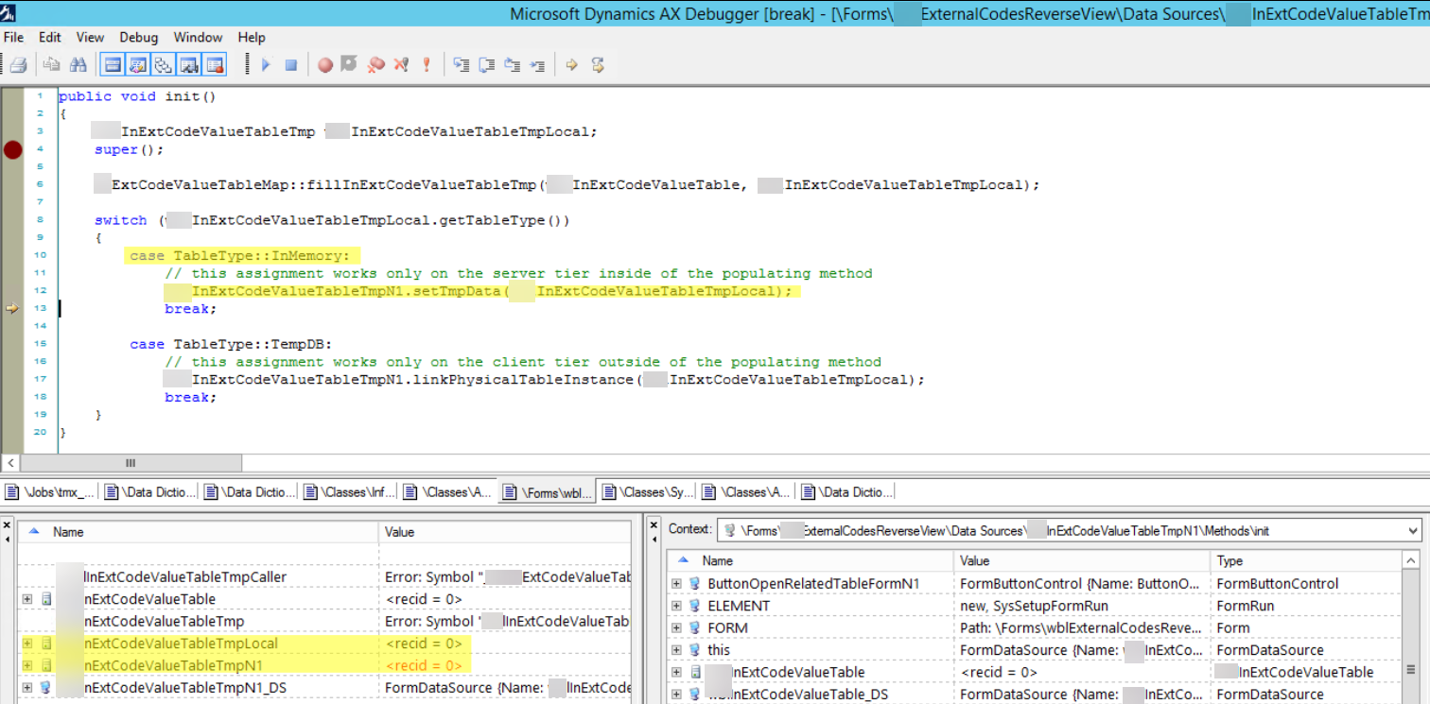Switch to the \Forms\wbl tab
Screen dimensions: 1430x704
pyautogui.click(x=548, y=491)
